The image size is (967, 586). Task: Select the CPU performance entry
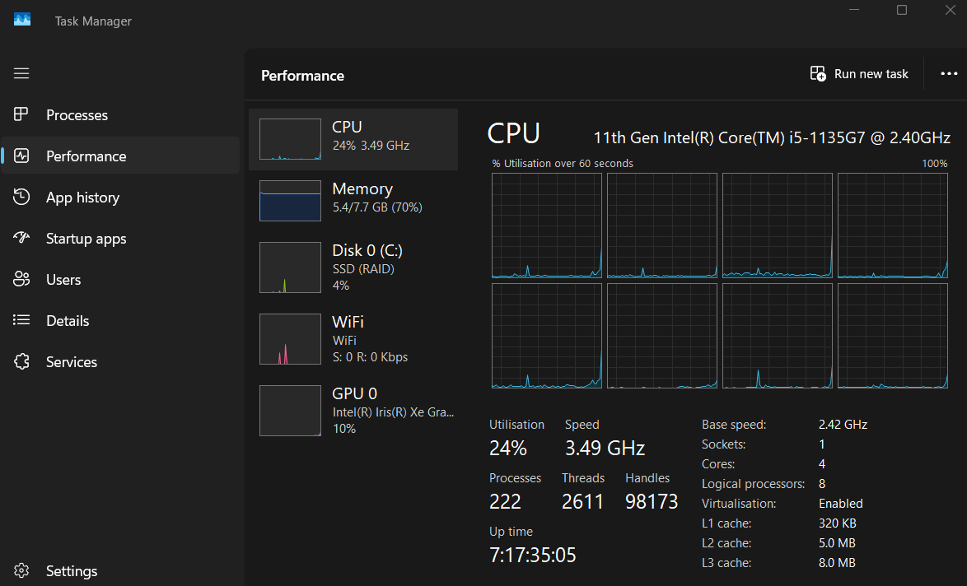[353, 139]
